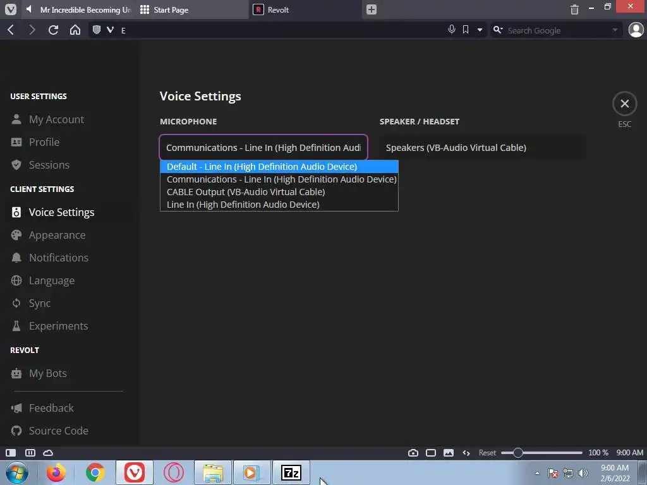Add a new tab

click(372, 9)
